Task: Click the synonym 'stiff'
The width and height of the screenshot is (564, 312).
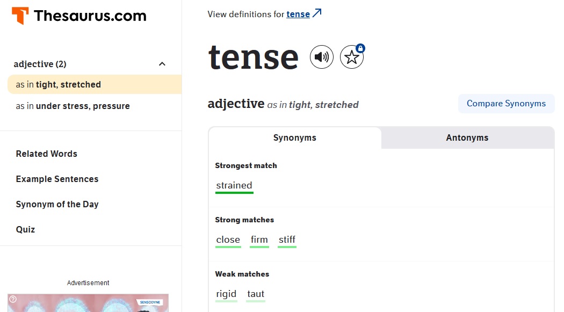Action: [x=287, y=240]
